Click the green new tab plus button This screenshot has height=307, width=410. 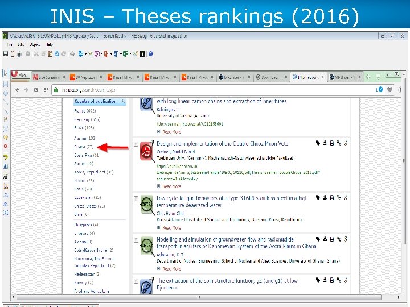(368, 77)
